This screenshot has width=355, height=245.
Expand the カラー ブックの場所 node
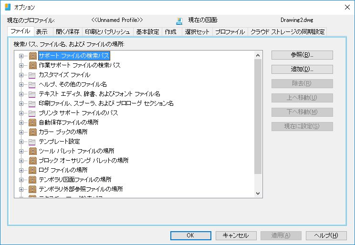click(21, 132)
